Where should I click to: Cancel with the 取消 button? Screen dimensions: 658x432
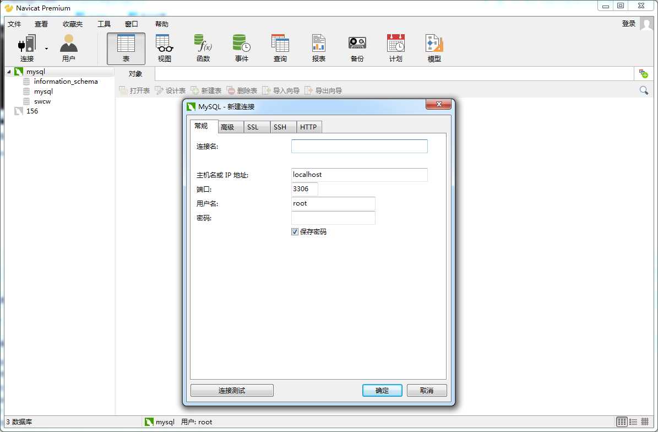click(x=427, y=391)
